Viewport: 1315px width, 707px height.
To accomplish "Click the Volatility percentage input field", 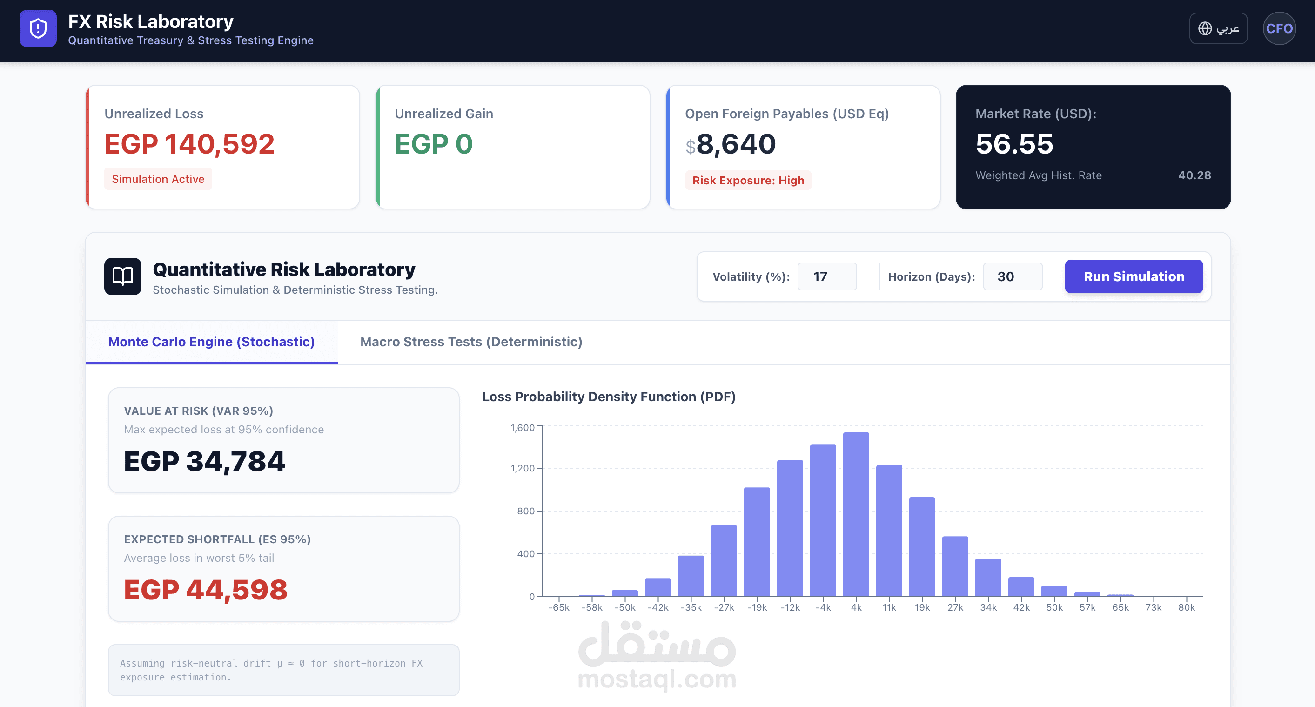I will [826, 276].
